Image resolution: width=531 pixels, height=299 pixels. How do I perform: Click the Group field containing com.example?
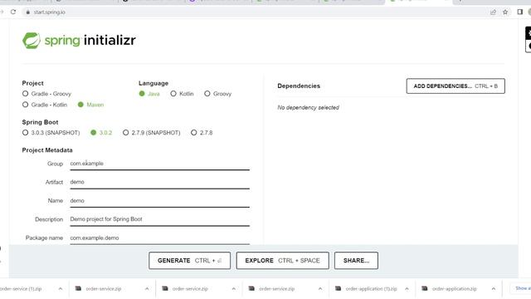[160, 164]
